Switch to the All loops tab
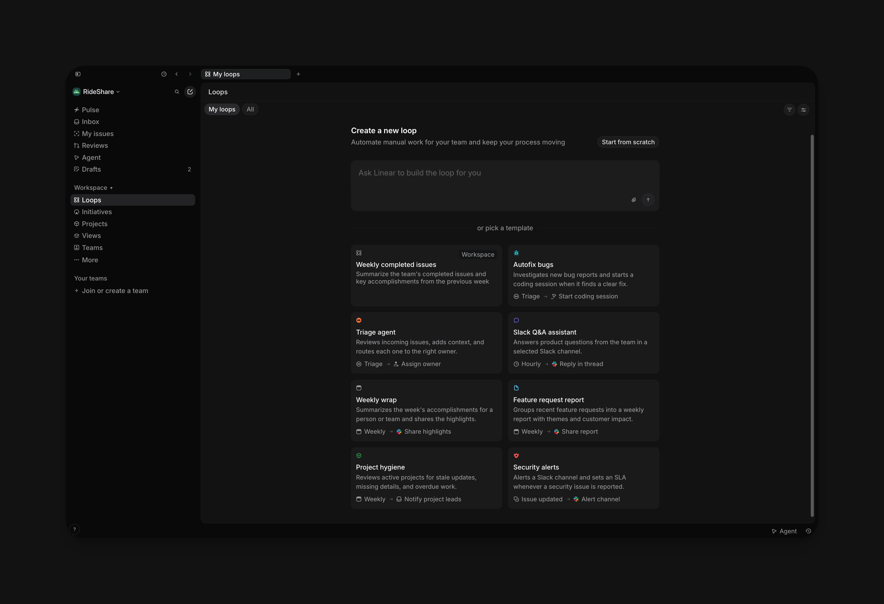This screenshot has width=884, height=604. pos(250,110)
